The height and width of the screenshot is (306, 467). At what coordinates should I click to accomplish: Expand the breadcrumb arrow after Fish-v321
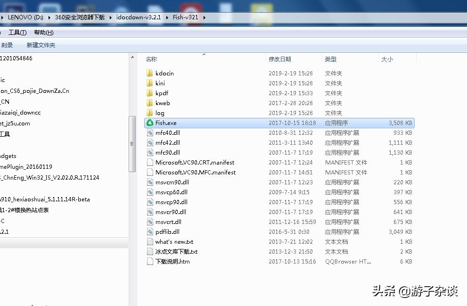tap(205, 17)
